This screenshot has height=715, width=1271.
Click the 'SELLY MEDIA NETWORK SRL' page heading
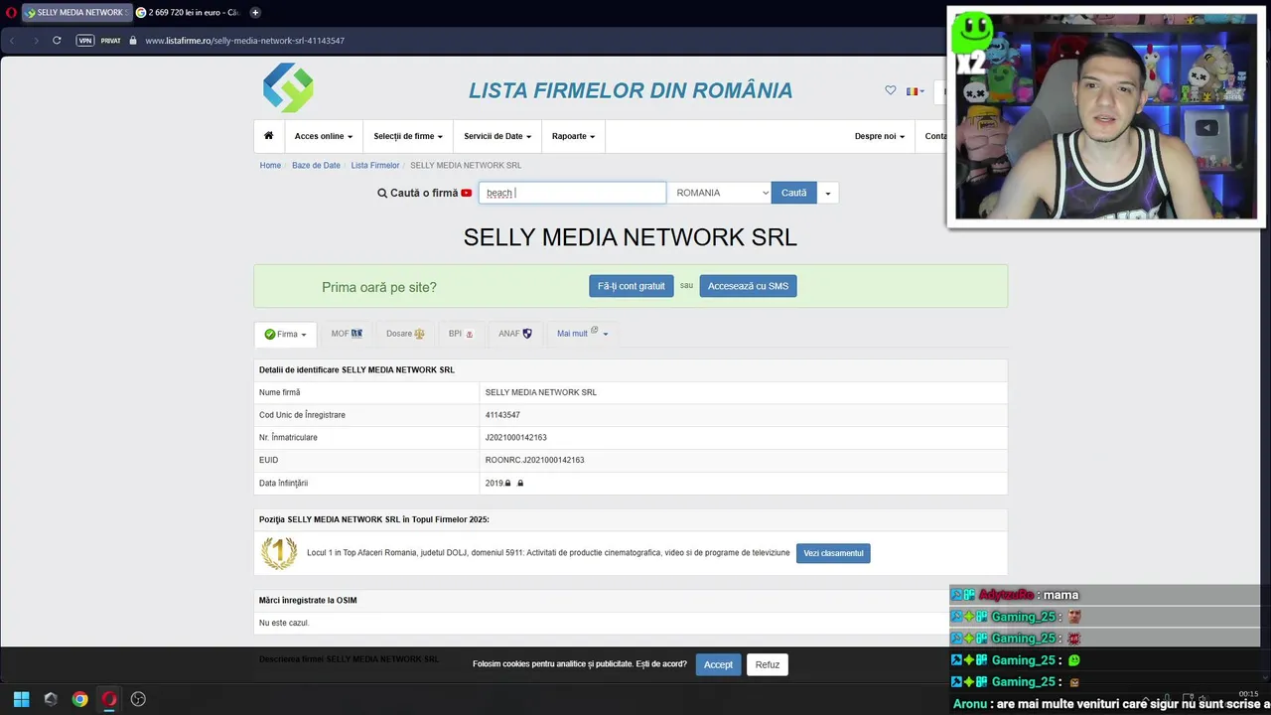631,238
